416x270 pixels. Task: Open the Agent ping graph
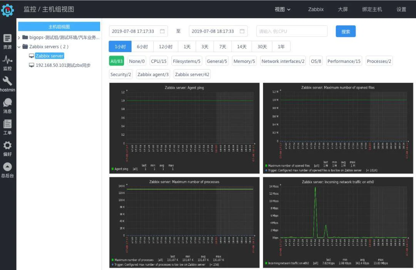tap(185, 128)
